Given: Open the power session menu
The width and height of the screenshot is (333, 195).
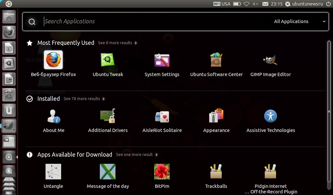Looking at the screenshot, I should [x=328, y=4].
